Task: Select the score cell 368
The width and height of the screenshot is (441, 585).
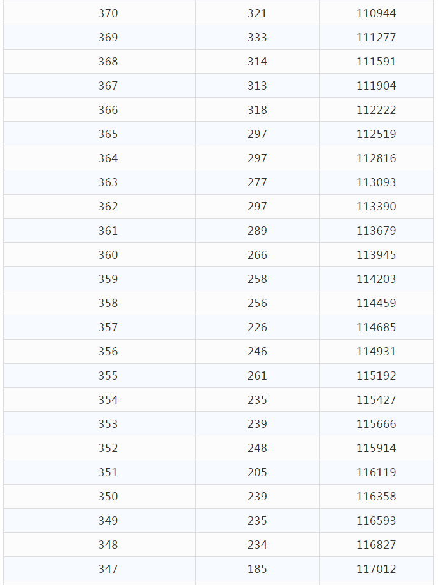Action: 108,62
